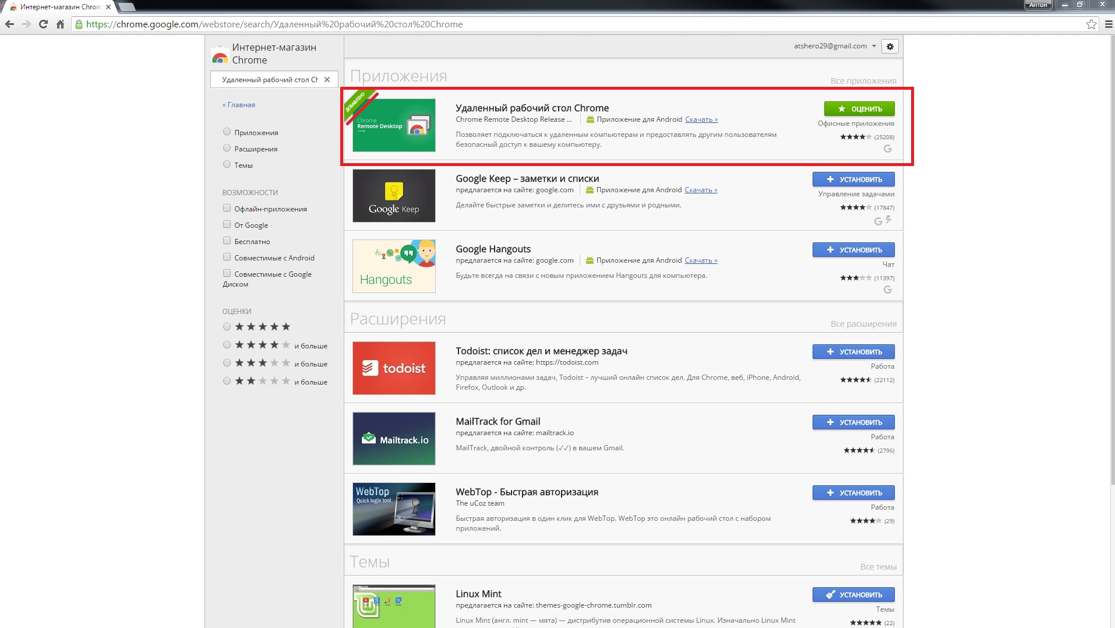
Task: Open the Google Keep app thumbnail
Action: pyautogui.click(x=394, y=196)
